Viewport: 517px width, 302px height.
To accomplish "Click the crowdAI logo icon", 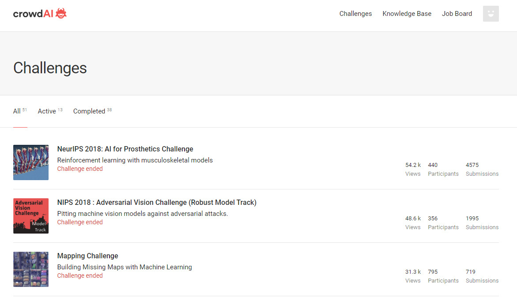I will pos(61,14).
